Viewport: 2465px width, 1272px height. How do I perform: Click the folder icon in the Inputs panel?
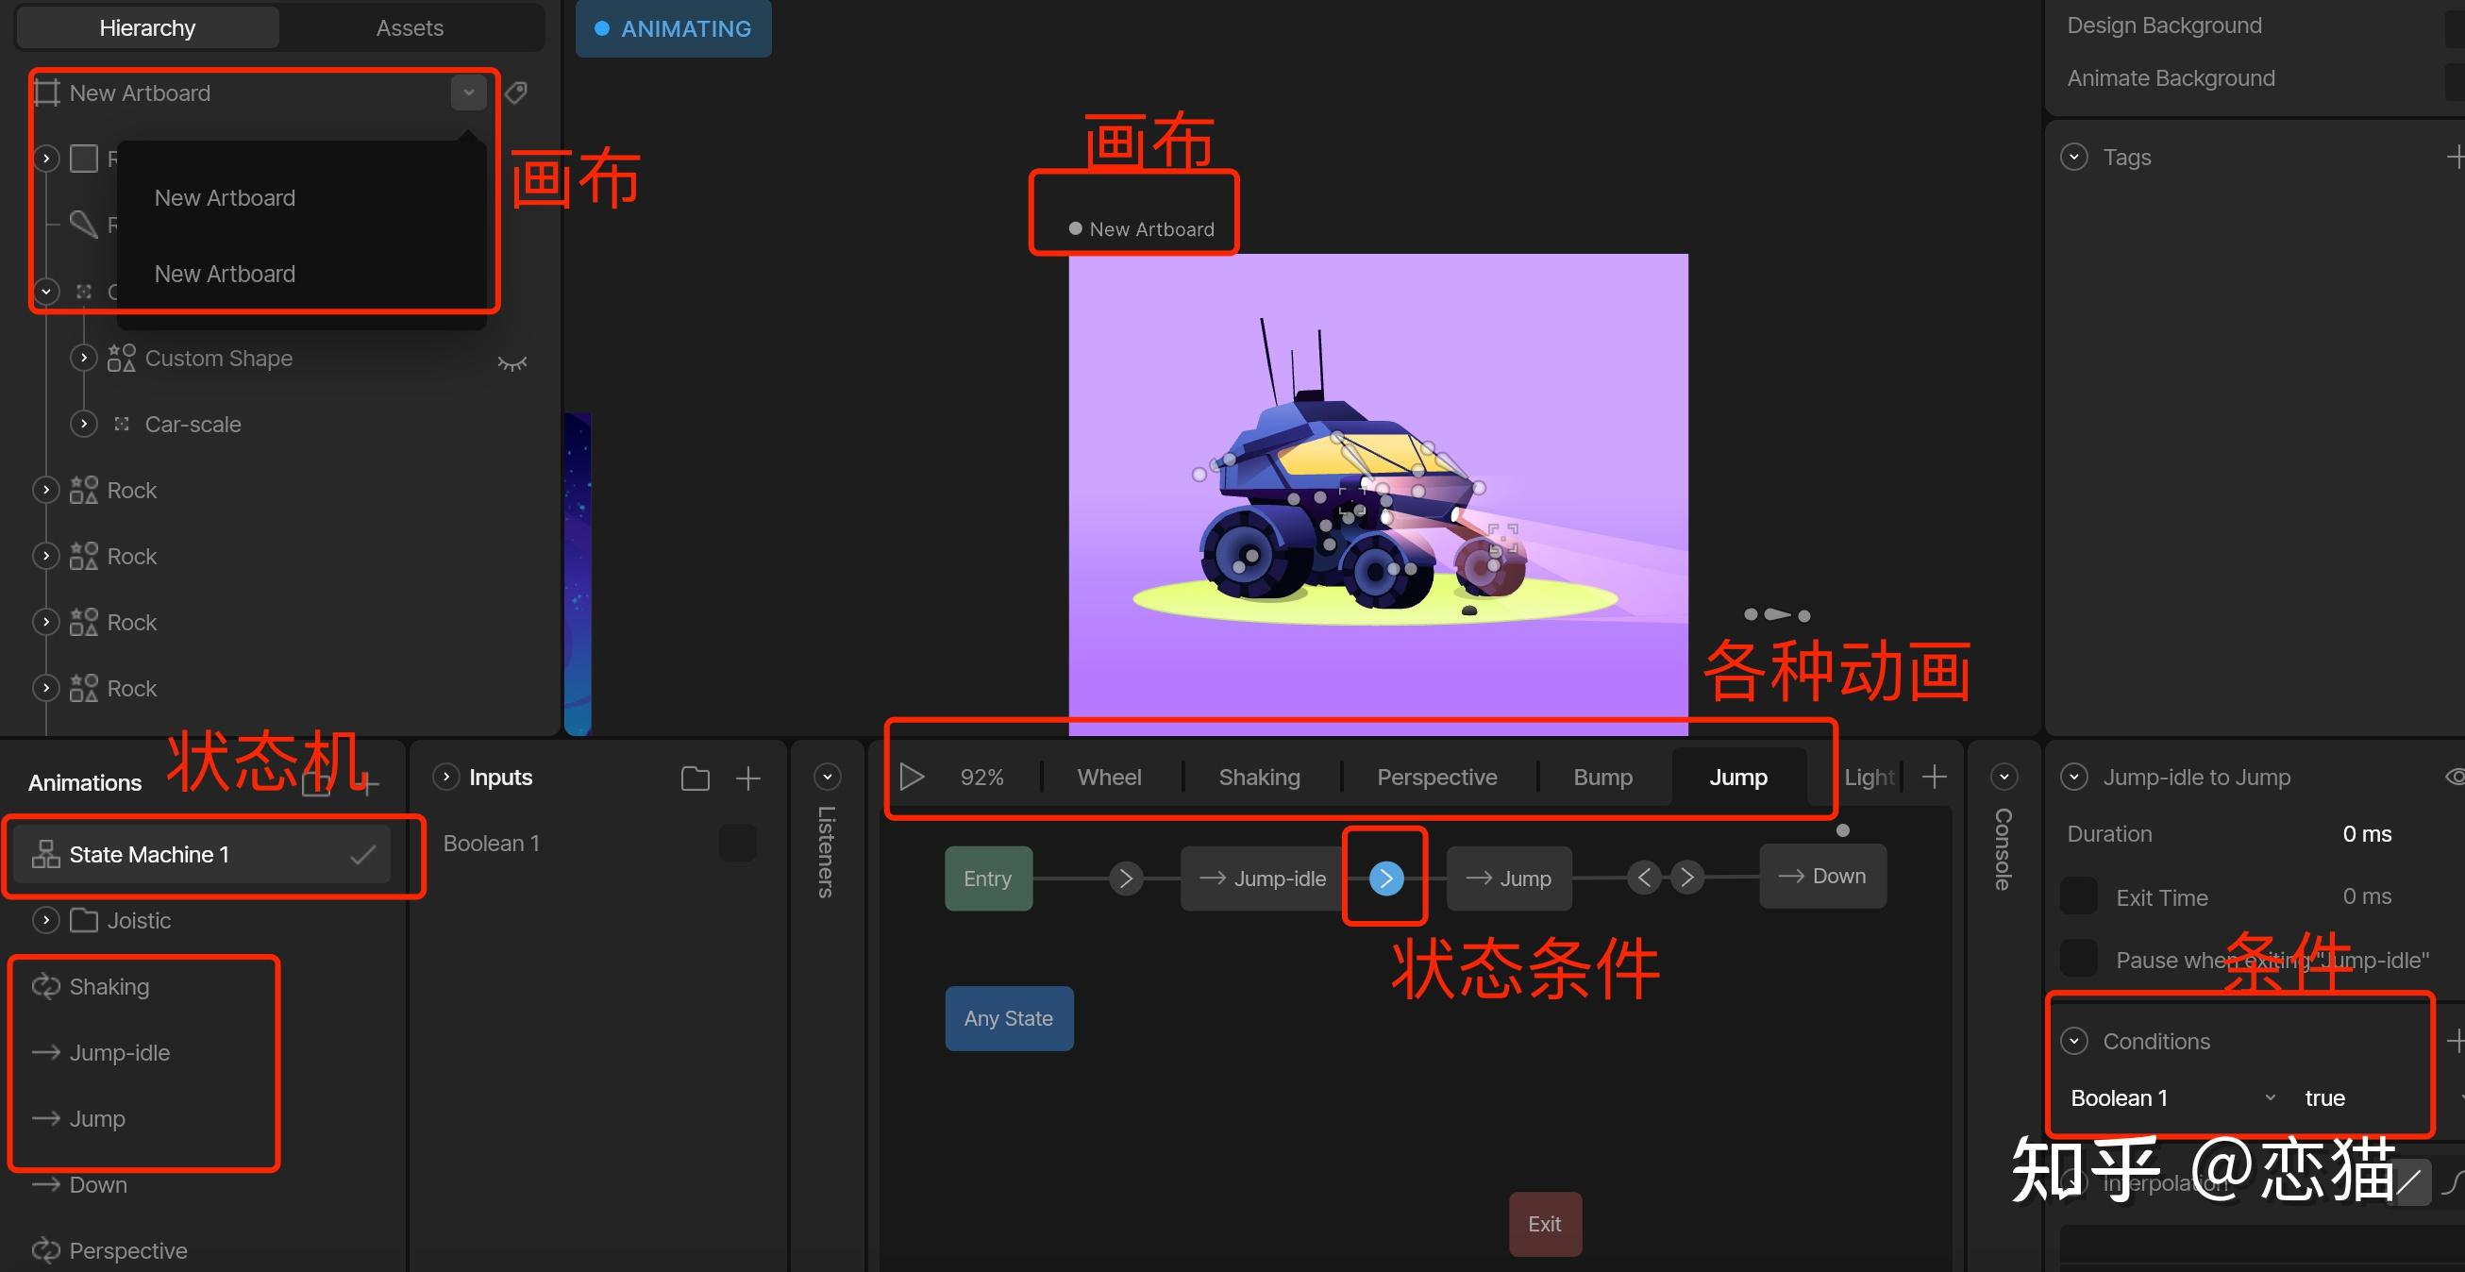pos(696,778)
